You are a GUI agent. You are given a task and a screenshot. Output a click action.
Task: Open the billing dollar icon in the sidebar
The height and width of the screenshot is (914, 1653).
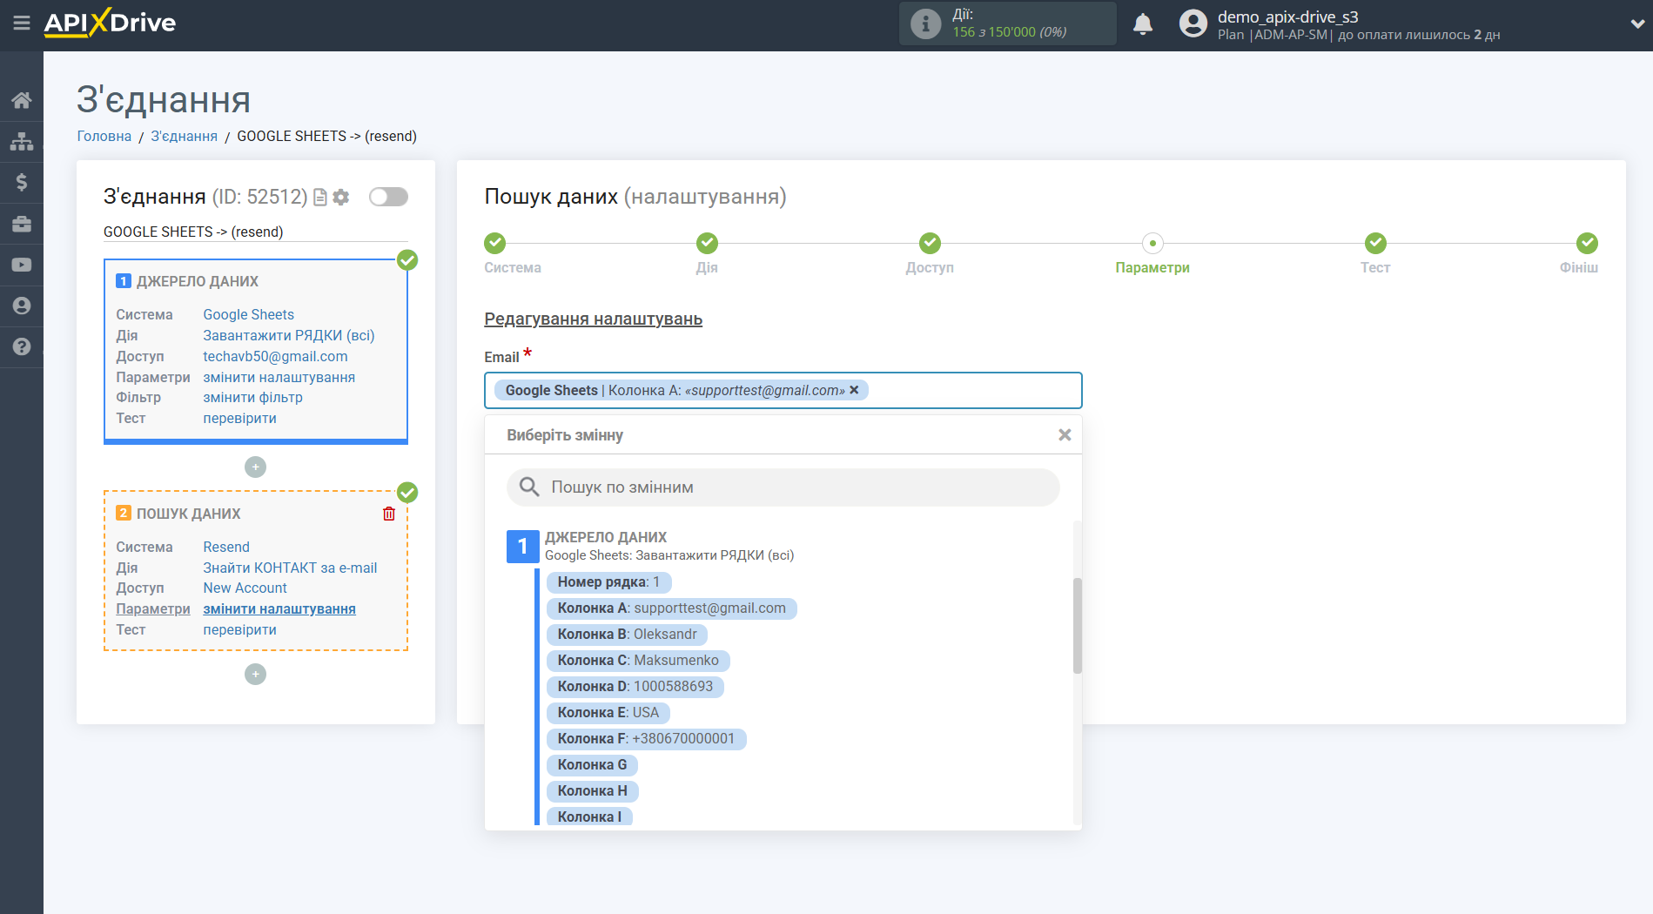21,182
